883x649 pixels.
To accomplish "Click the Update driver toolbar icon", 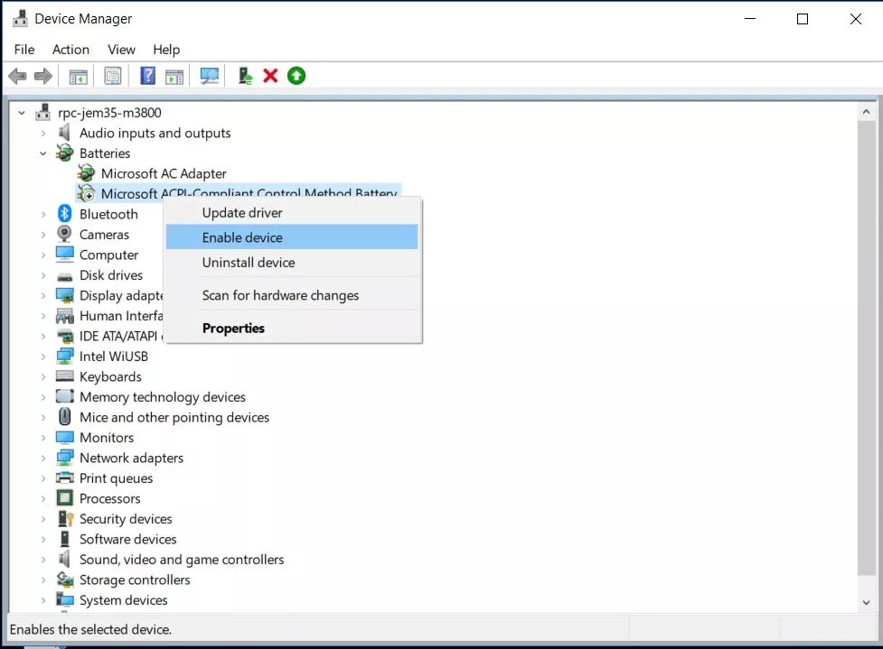I will [245, 76].
